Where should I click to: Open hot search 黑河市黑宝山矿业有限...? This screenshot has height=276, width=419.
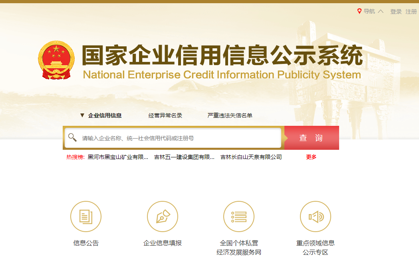(x=118, y=157)
